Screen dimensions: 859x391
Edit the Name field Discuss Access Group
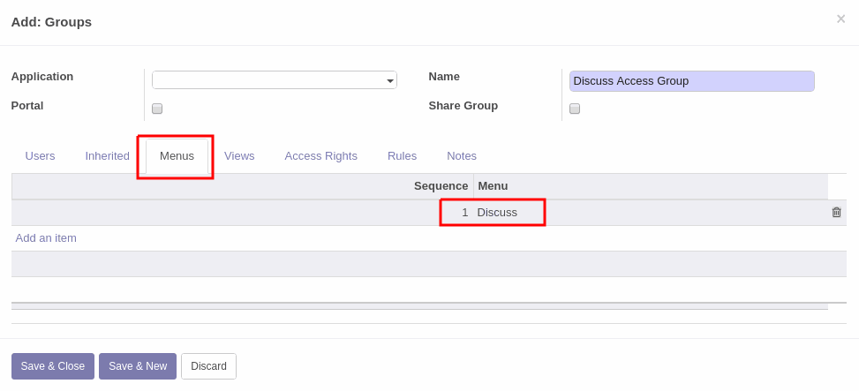click(x=692, y=81)
